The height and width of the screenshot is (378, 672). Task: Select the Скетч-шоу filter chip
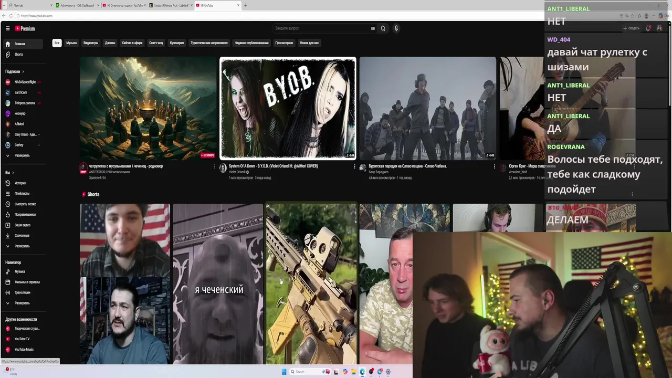(x=156, y=43)
